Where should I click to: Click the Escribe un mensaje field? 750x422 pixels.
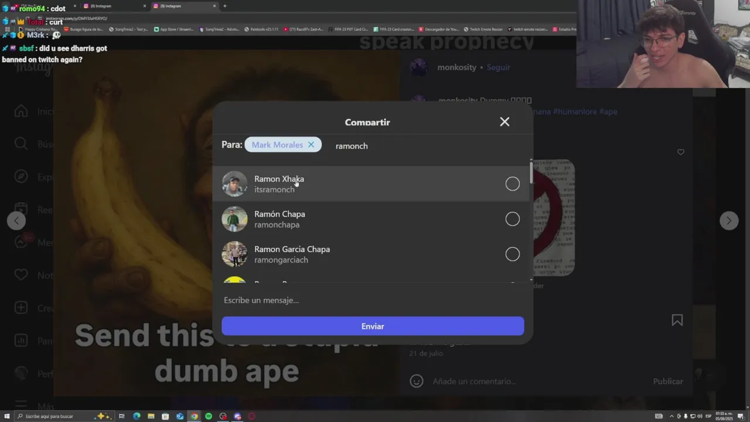pyautogui.click(x=373, y=300)
